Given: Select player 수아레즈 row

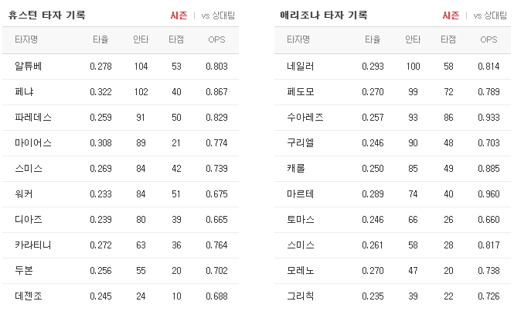Looking at the screenshot, I should pos(393,118).
